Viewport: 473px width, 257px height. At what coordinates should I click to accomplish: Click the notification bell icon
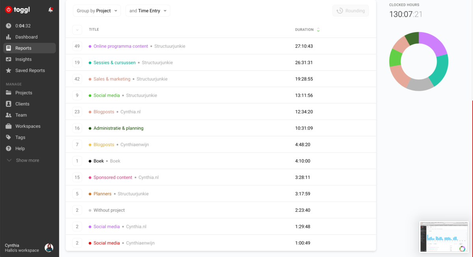[x=50, y=10]
